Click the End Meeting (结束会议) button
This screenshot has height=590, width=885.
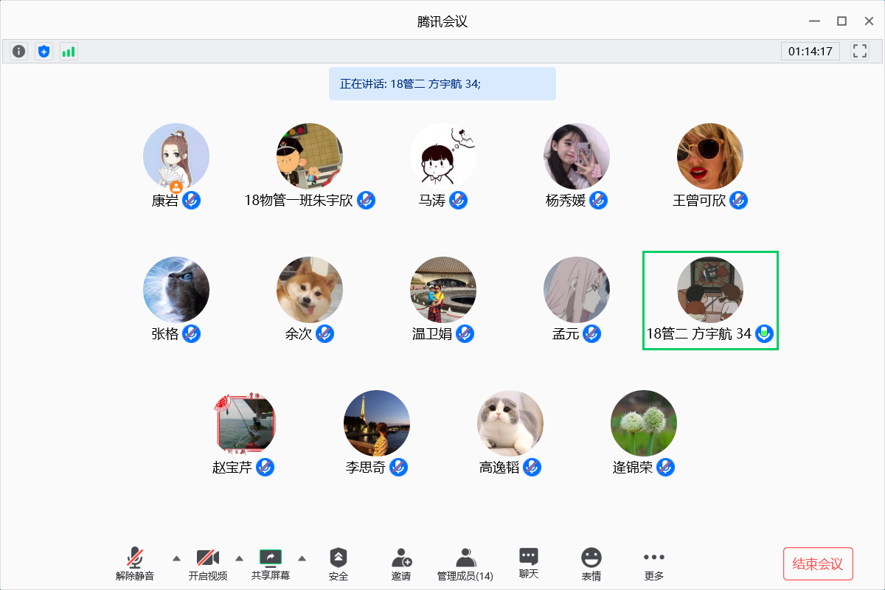(817, 564)
